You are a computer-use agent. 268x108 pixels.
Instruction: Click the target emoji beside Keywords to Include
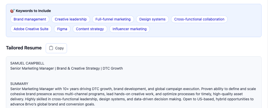13,11
